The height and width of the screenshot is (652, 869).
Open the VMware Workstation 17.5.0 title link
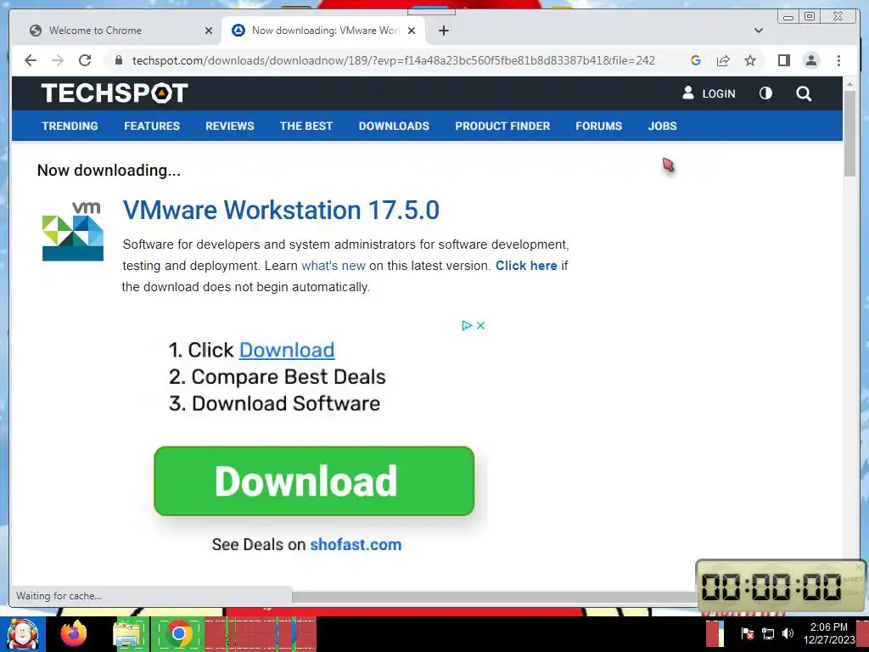[281, 211]
